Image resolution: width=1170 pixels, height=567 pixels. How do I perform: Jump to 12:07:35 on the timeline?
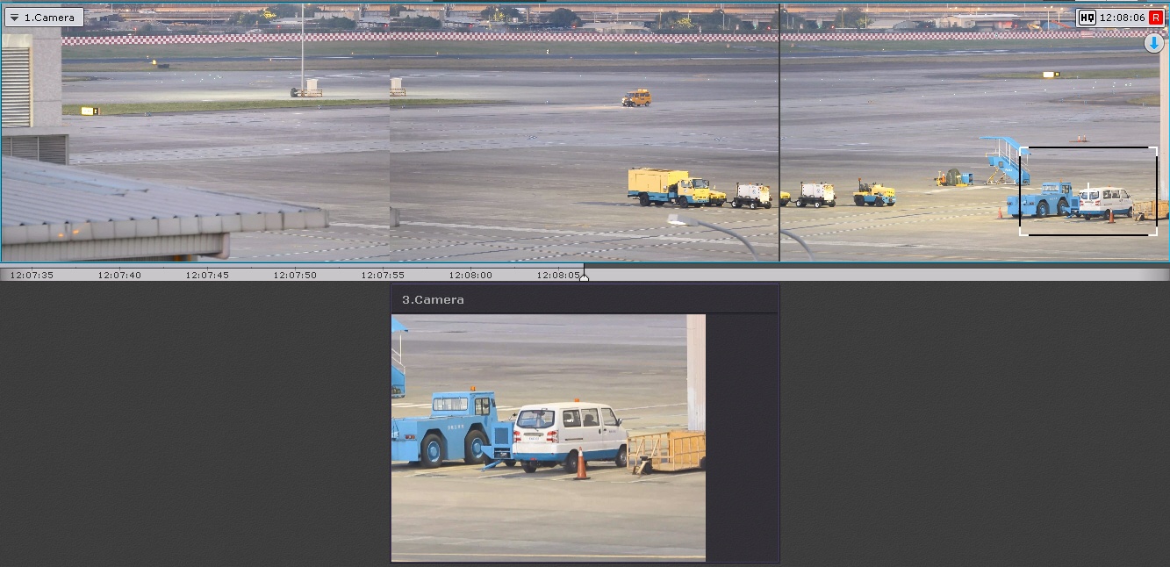click(32, 275)
